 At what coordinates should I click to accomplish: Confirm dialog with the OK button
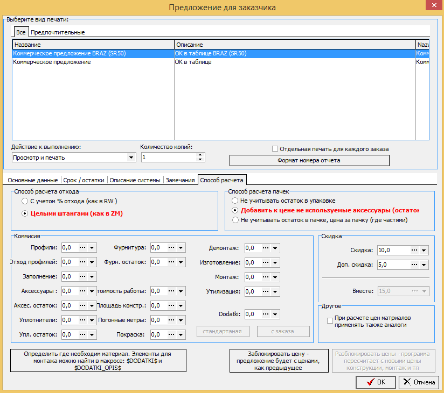pos(376,382)
